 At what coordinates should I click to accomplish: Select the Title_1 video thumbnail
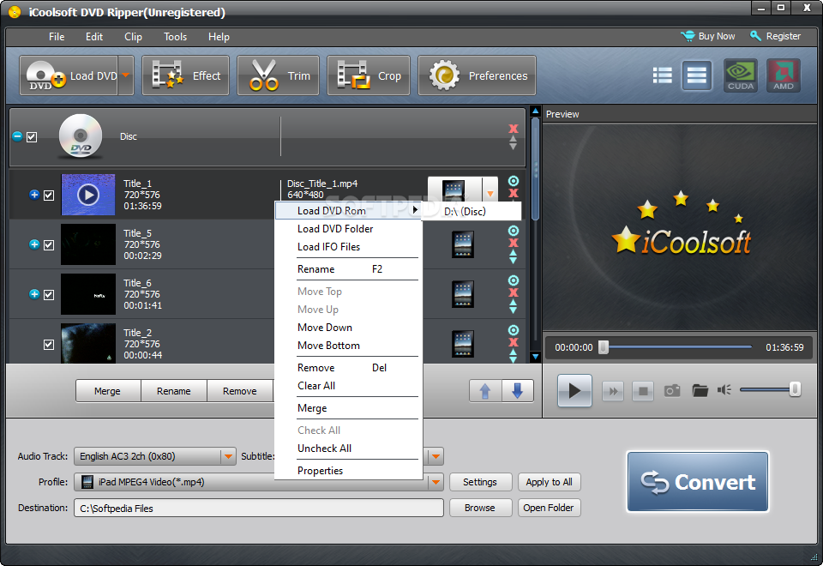click(x=88, y=195)
